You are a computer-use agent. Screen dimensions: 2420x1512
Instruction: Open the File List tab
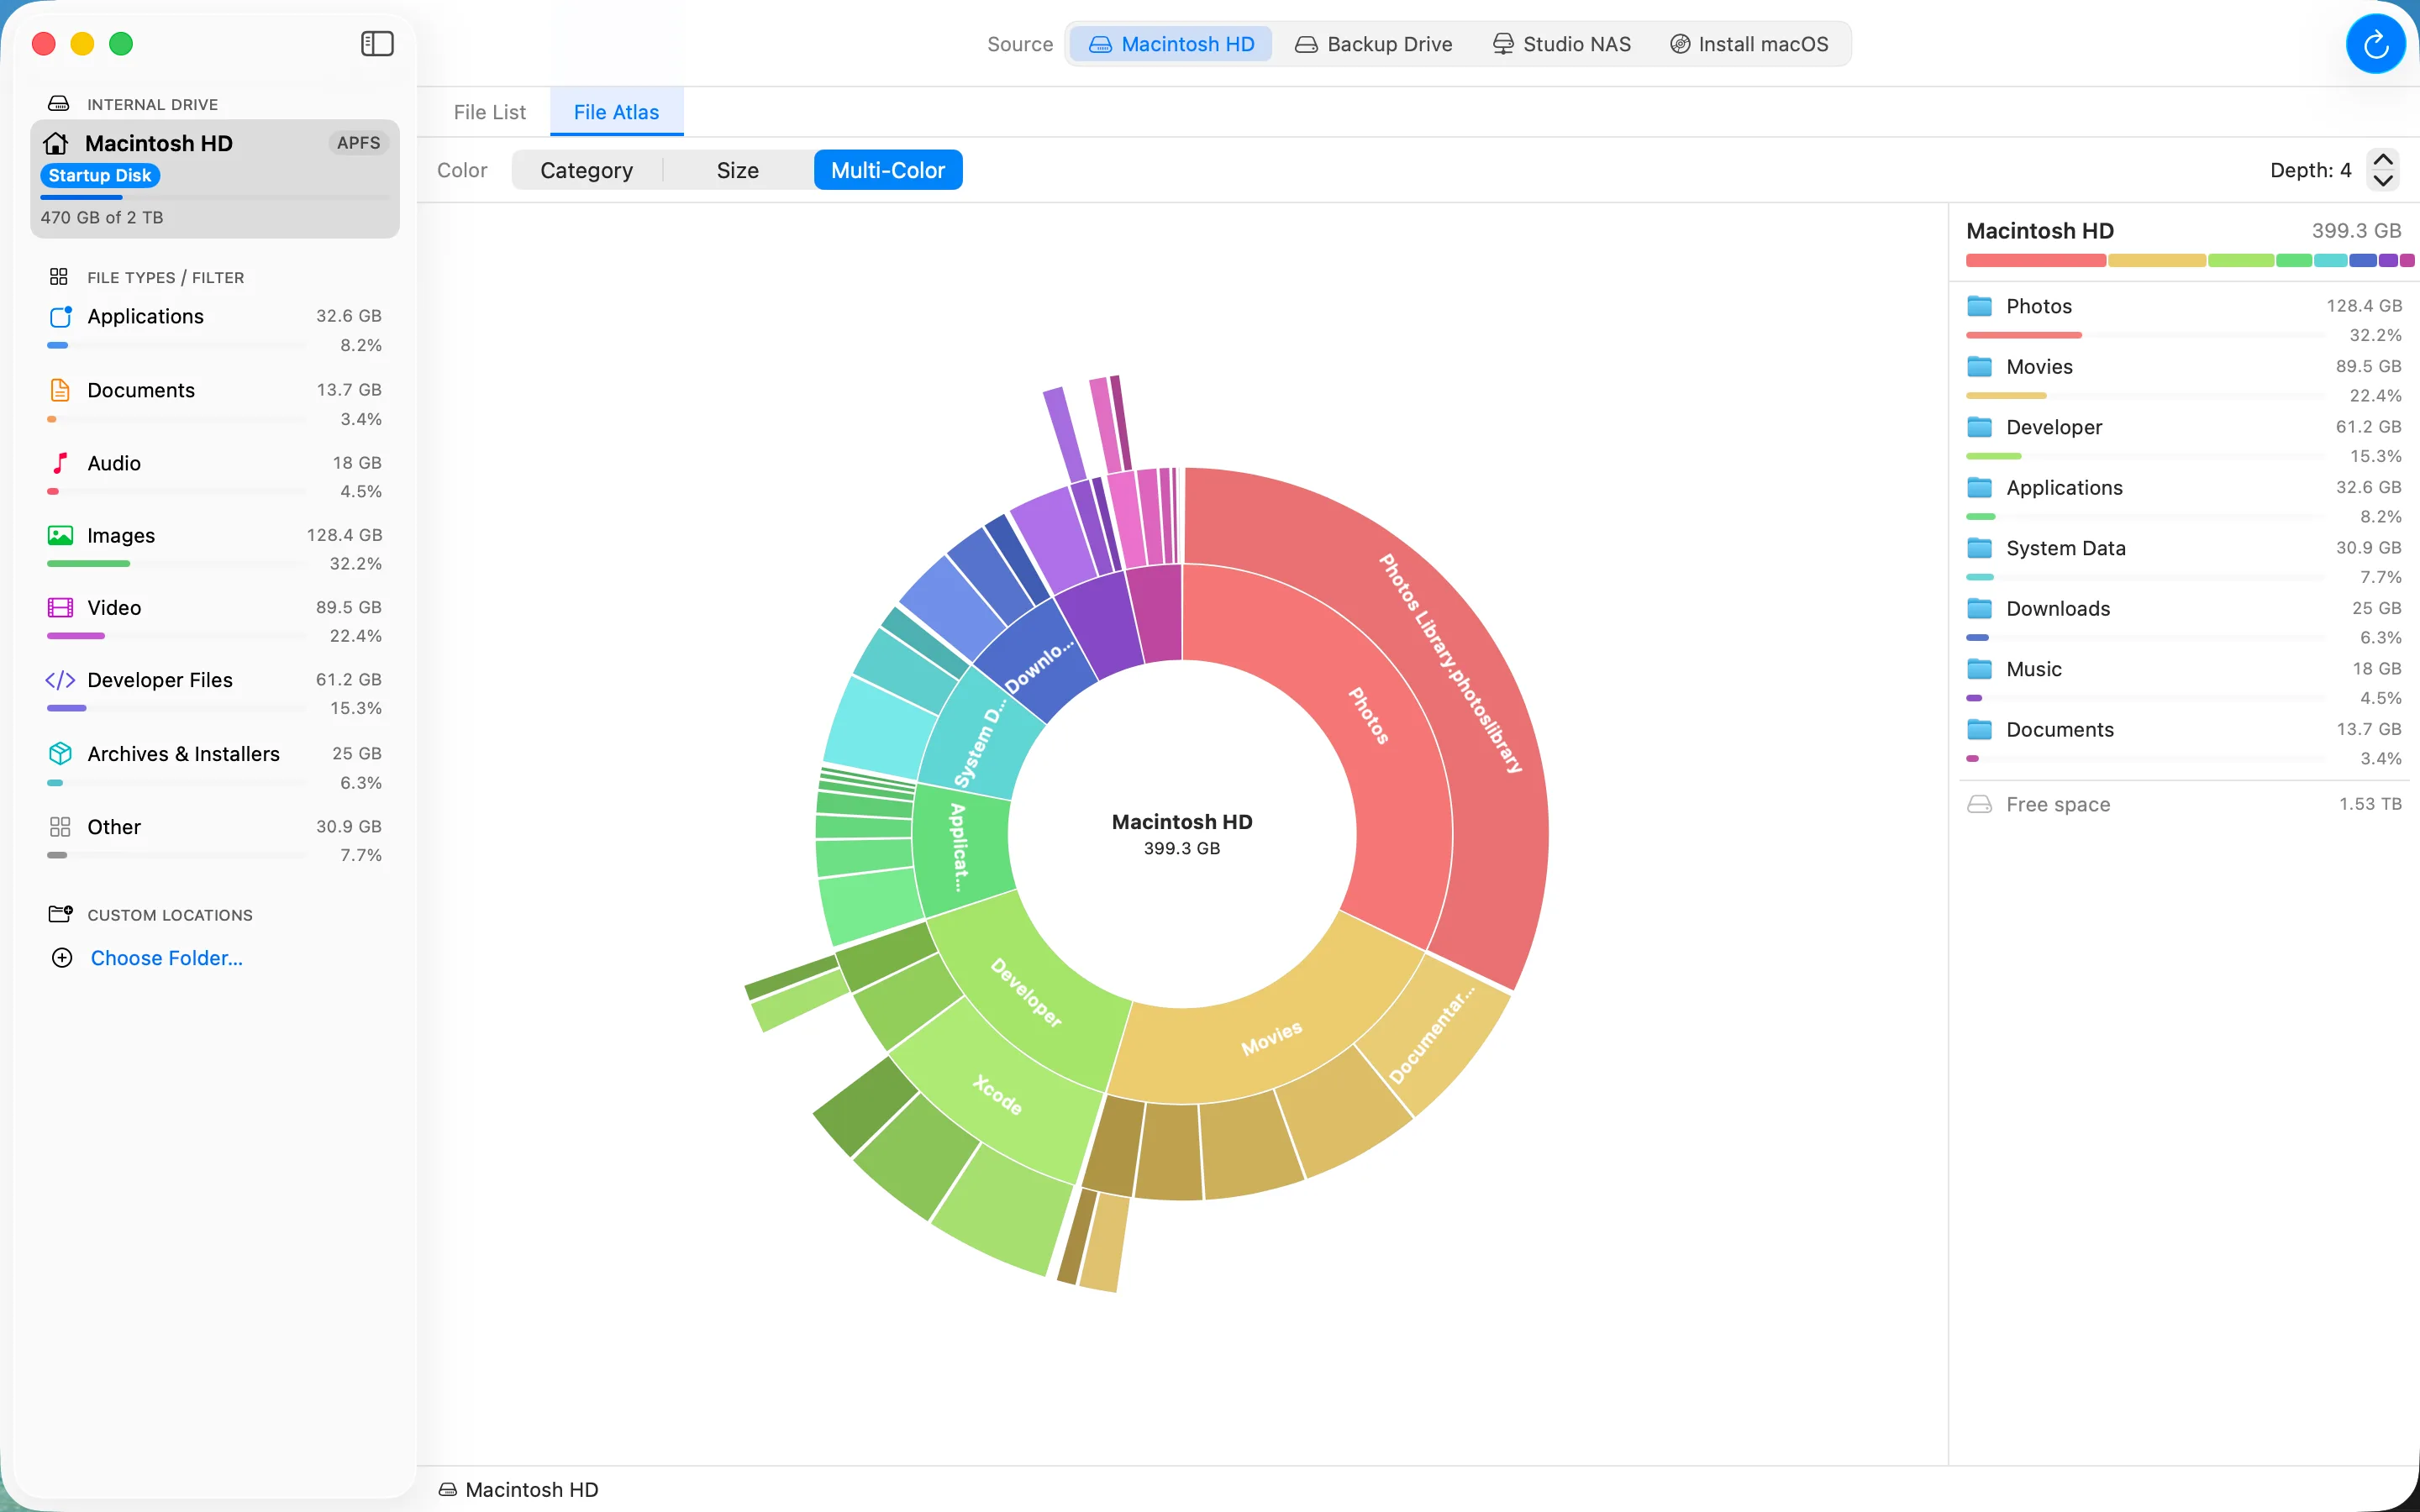[489, 112]
